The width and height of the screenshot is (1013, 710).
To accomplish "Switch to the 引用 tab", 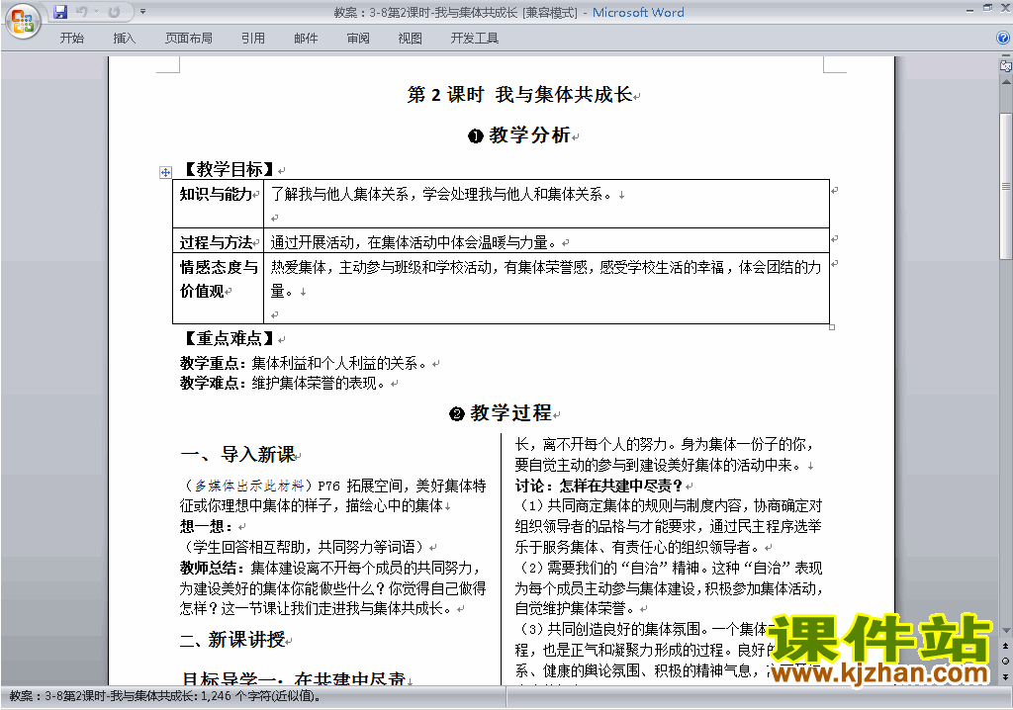I will [253, 39].
